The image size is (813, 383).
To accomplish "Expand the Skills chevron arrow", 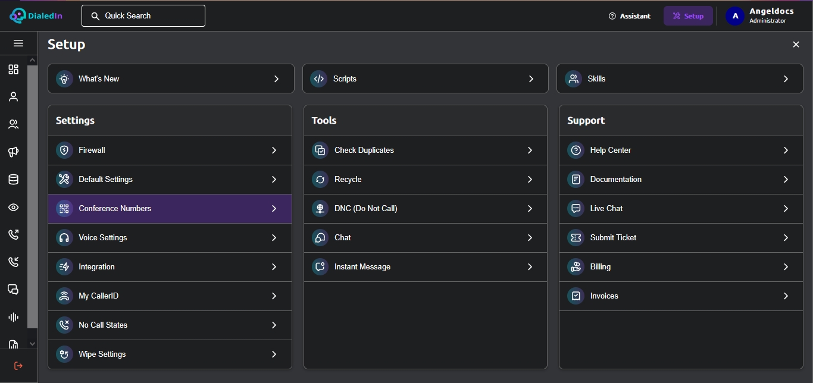I will click(786, 79).
